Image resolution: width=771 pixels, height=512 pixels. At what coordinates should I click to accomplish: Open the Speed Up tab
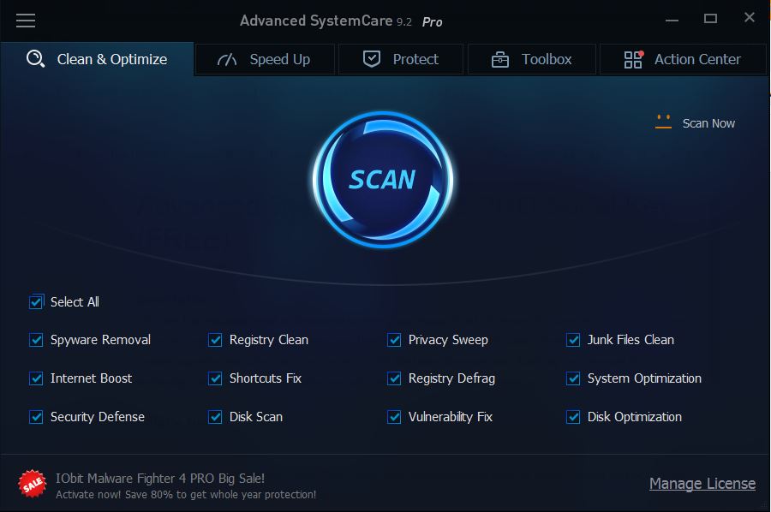pyautogui.click(x=265, y=59)
